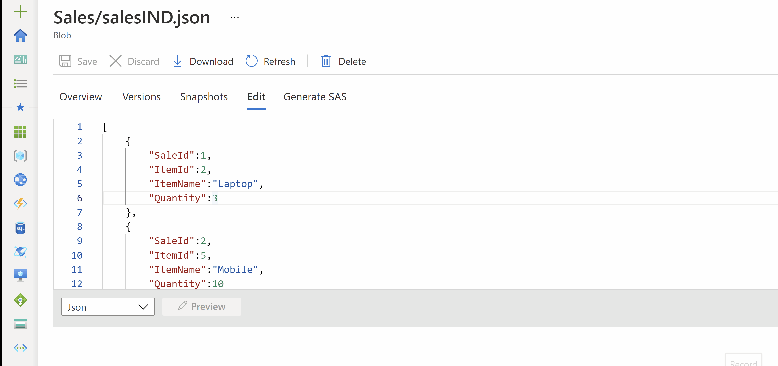778x366 pixels.
Task: Open SQL databases sidebar icon
Action: pyautogui.click(x=20, y=228)
